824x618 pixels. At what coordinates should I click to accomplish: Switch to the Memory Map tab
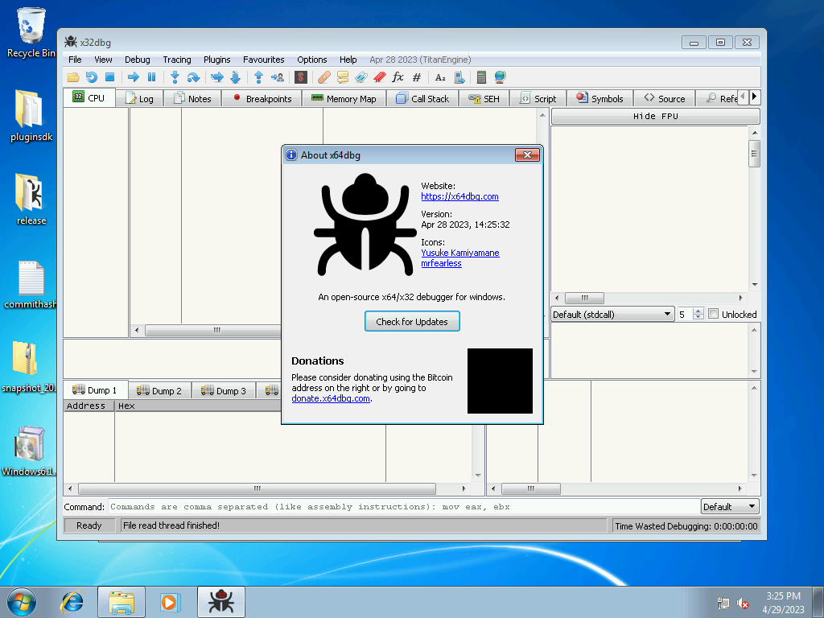pos(344,98)
